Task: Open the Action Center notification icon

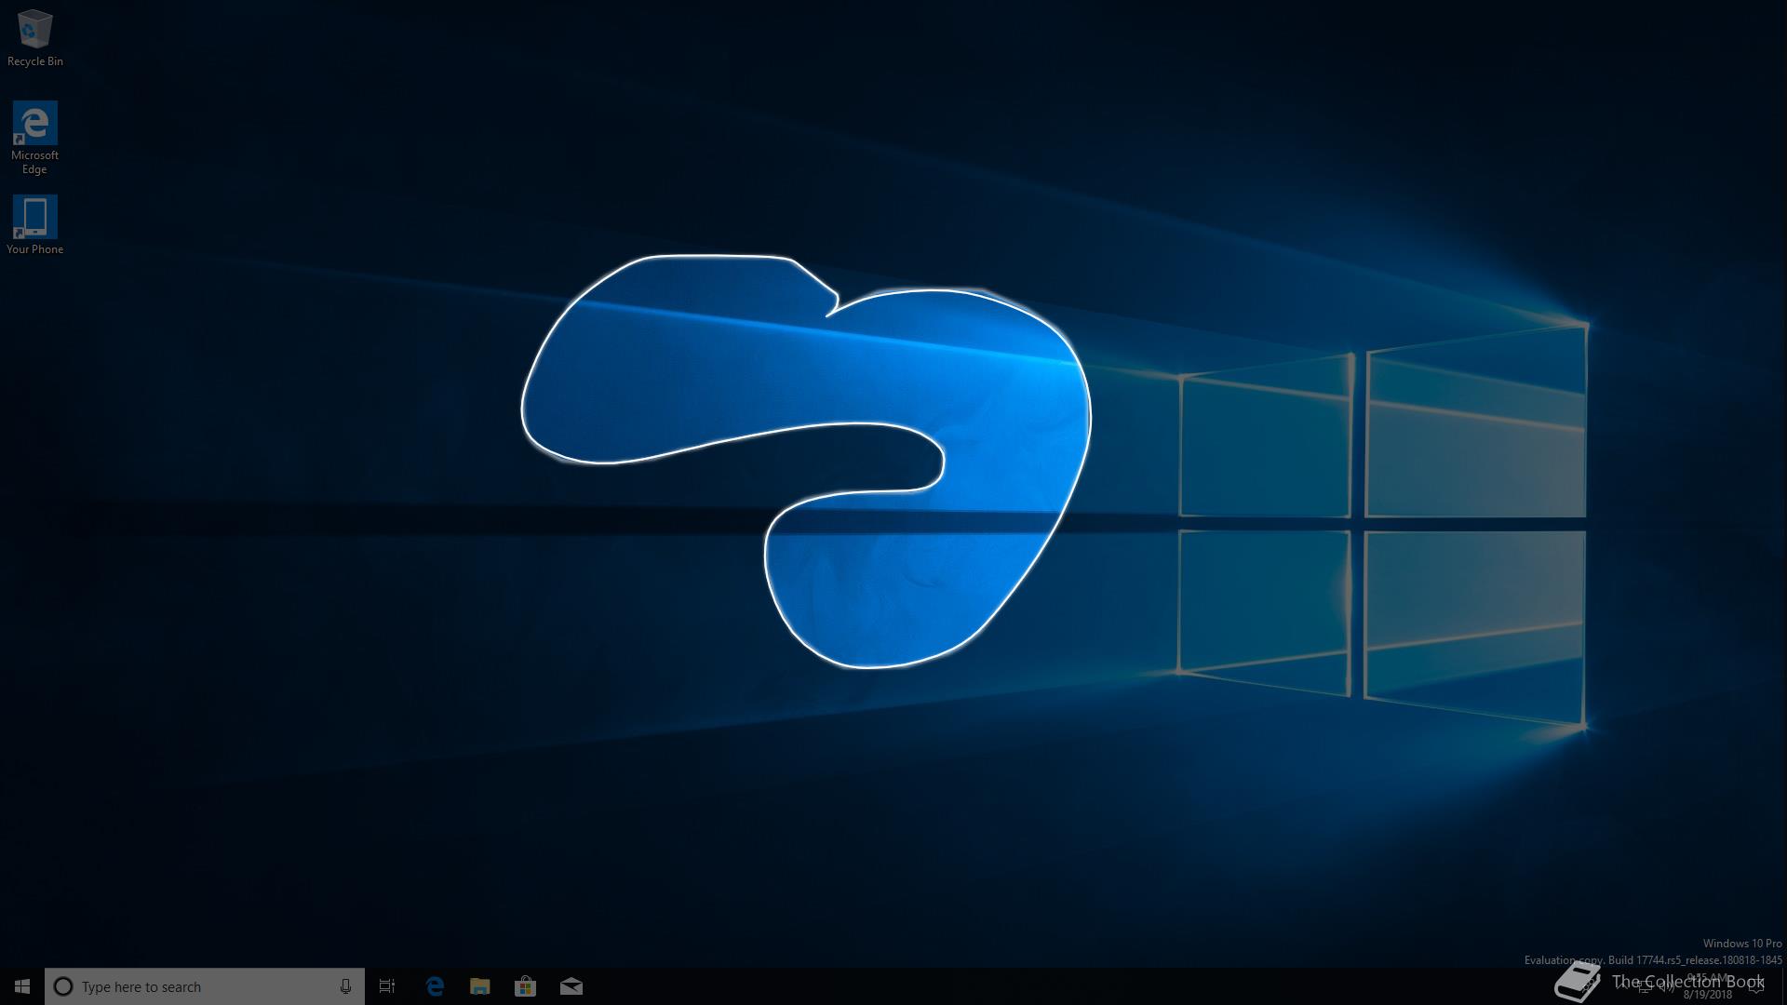Action: pos(1756,986)
